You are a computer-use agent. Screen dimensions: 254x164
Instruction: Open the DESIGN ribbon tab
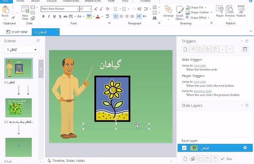(52, 1)
